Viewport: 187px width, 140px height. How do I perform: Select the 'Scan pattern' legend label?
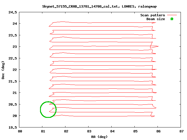click(x=153, y=15)
